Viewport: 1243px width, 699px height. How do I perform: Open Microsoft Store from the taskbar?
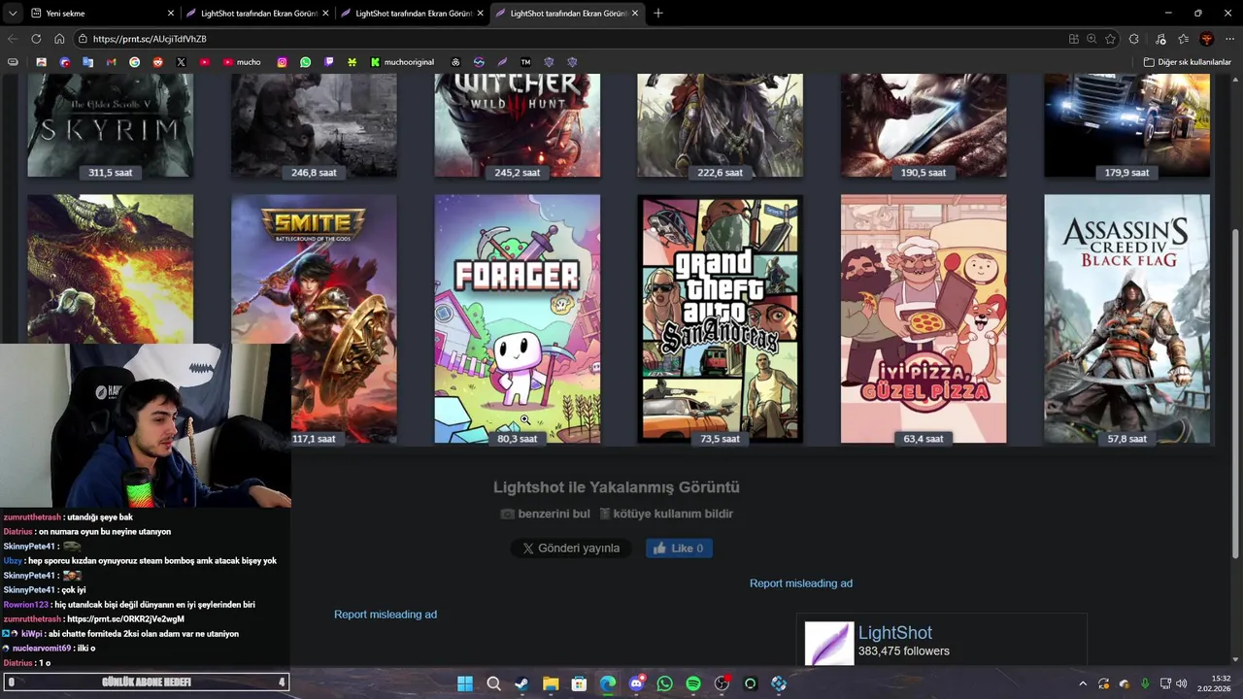click(x=579, y=683)
